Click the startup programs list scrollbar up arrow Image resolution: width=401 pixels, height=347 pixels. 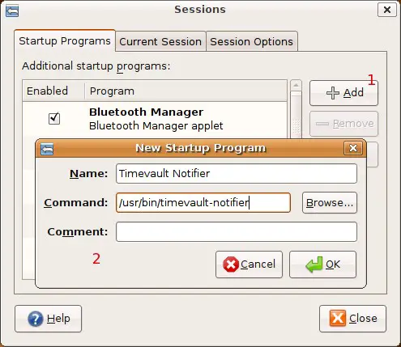click(296, 86)
